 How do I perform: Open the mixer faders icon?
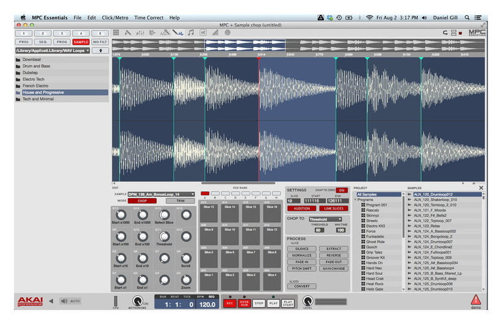[140, 32]
